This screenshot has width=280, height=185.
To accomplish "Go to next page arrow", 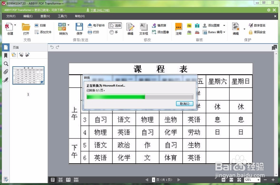I will (179, 180).
